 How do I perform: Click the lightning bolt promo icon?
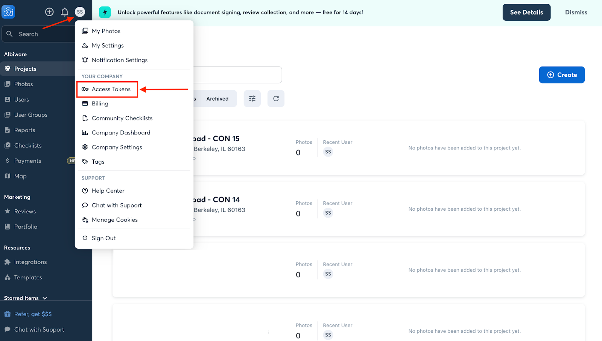coord(105,12)
